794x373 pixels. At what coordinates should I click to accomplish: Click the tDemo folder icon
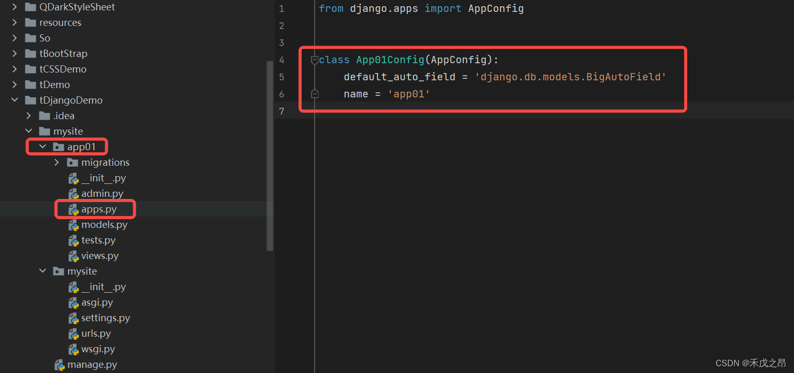pos(31,85)
